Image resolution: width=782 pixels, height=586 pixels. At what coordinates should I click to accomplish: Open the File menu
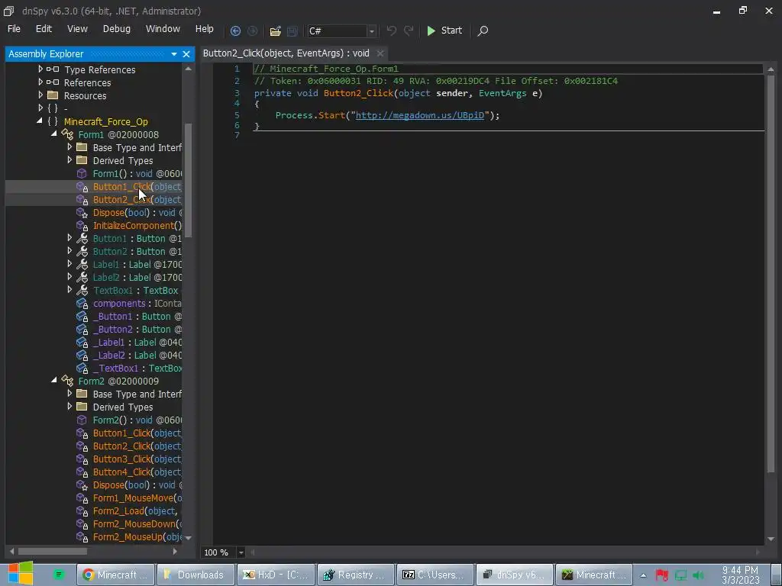coord(14,29)
